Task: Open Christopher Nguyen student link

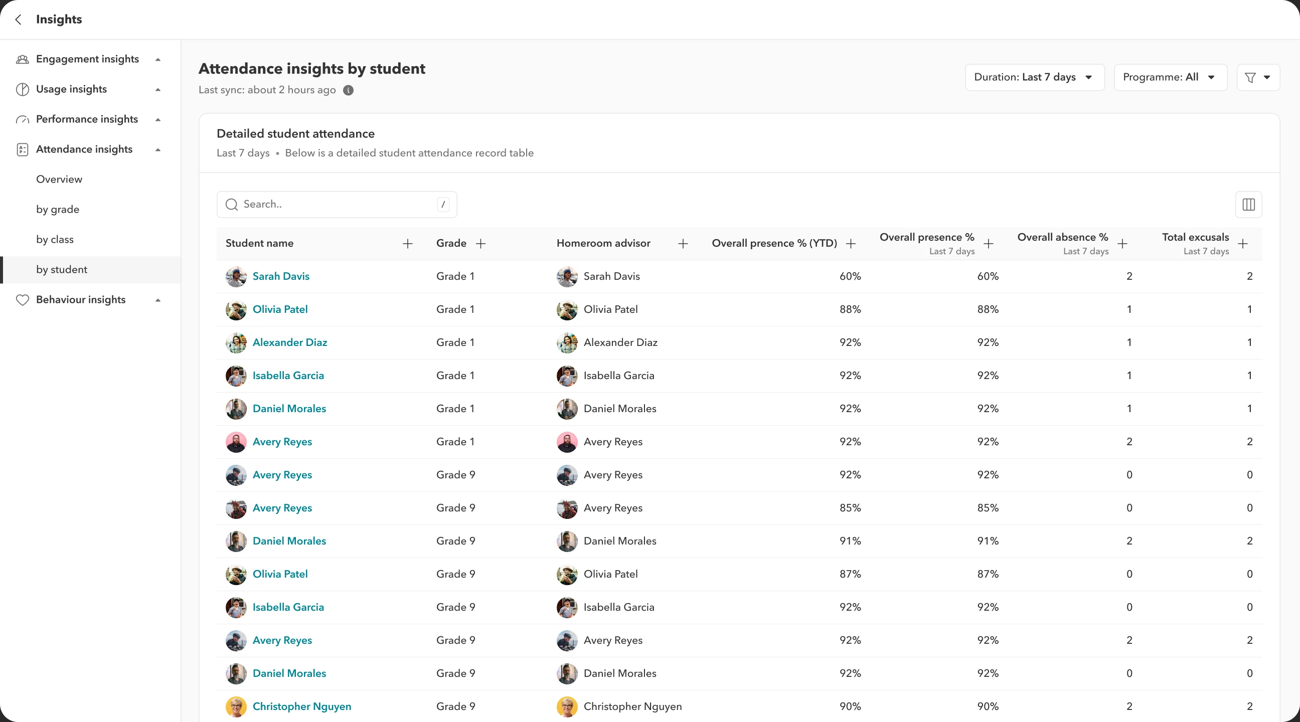Action: (x=302, y=706)
